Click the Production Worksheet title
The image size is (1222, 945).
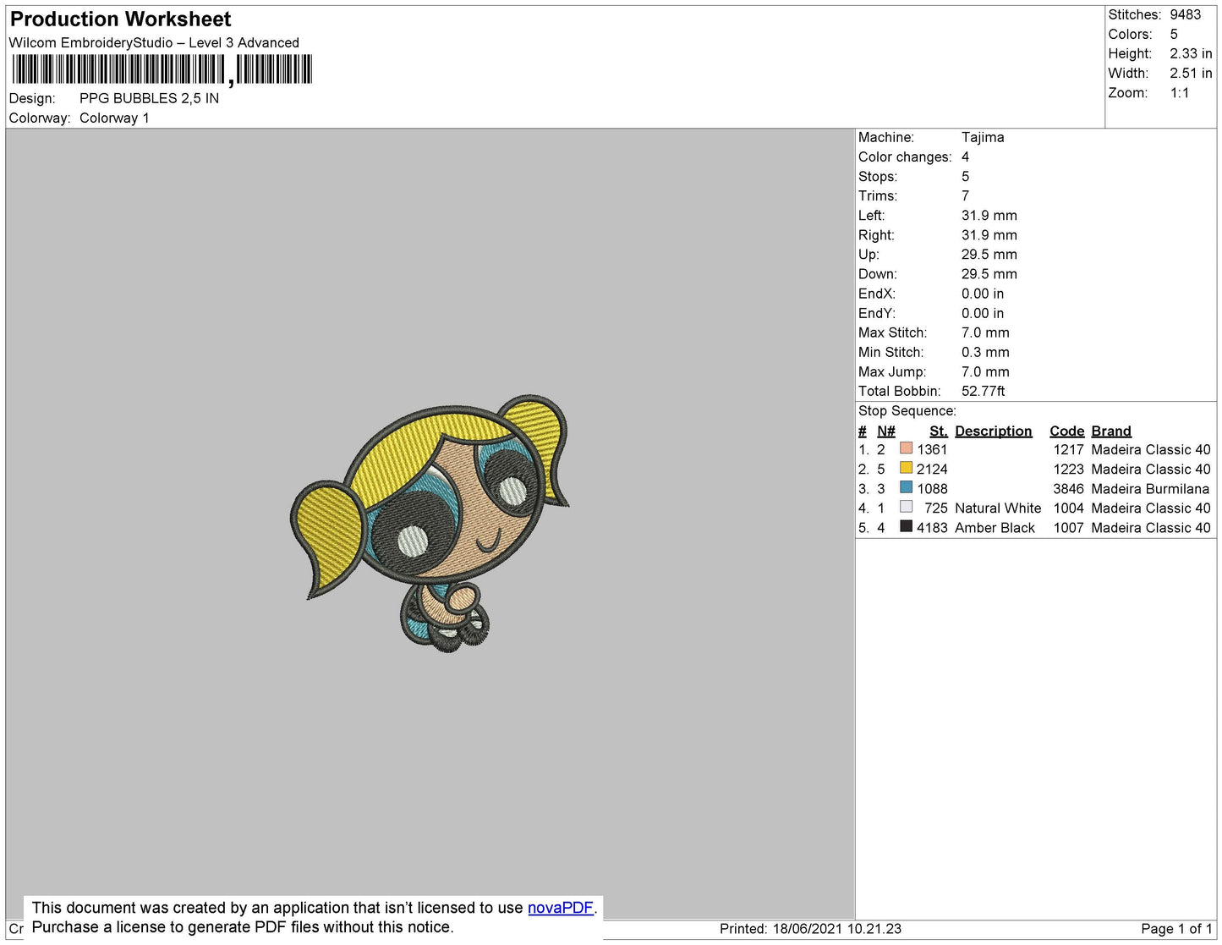pos(120,19)
